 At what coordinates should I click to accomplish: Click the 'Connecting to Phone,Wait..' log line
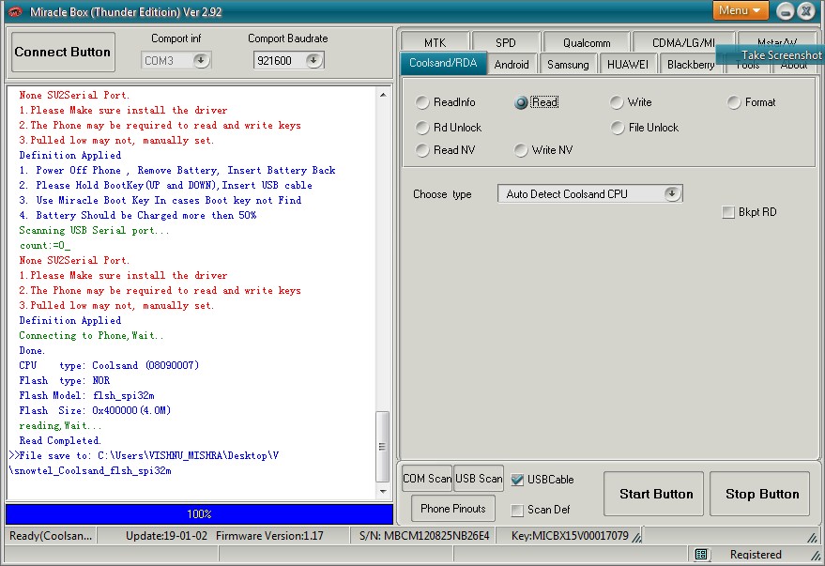coord(91,335)
